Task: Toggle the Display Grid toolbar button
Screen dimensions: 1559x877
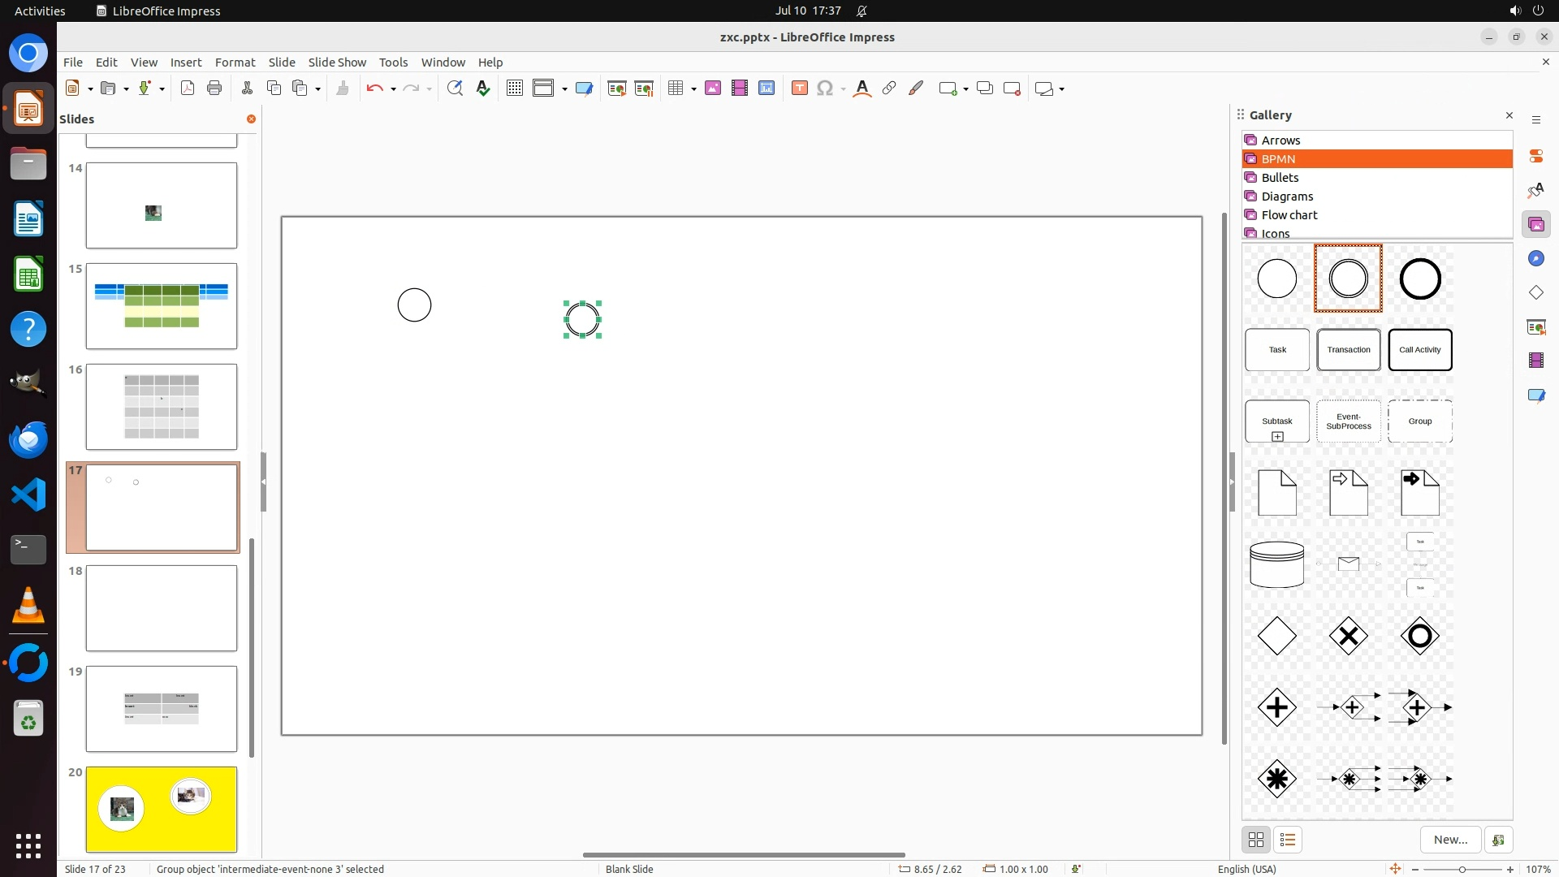Action: tap(515, 89)
